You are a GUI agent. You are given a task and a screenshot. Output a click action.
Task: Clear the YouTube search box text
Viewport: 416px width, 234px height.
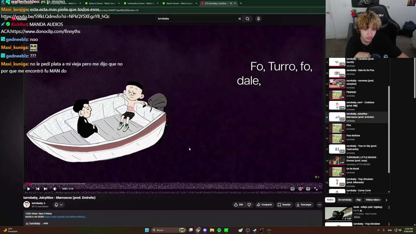tap(240, 19)
